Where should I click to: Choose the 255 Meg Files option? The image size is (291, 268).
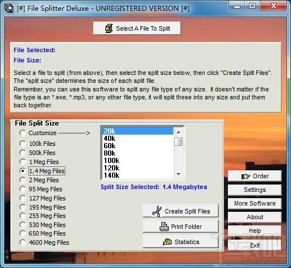click(23, 216)
